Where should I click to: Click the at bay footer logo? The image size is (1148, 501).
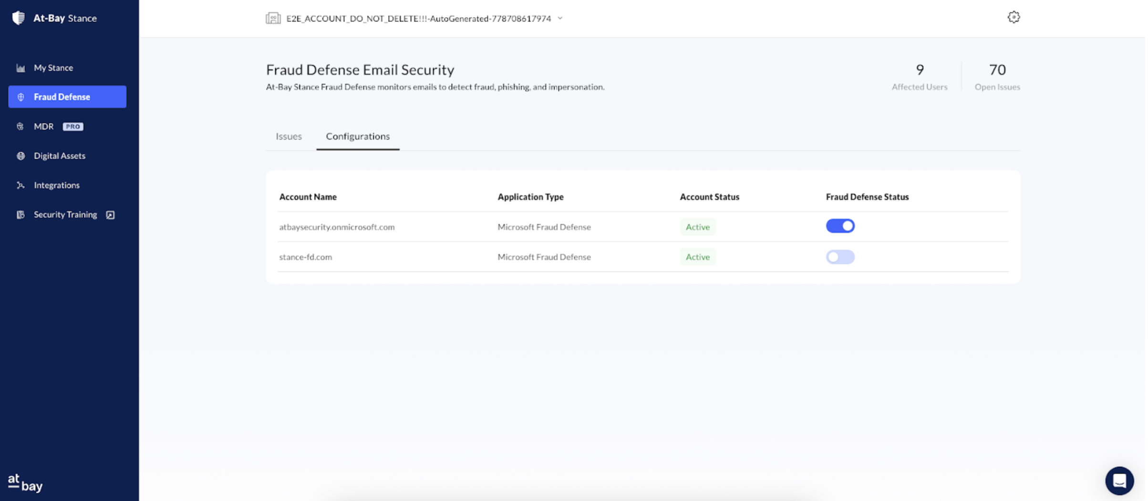tap(25, 482)
